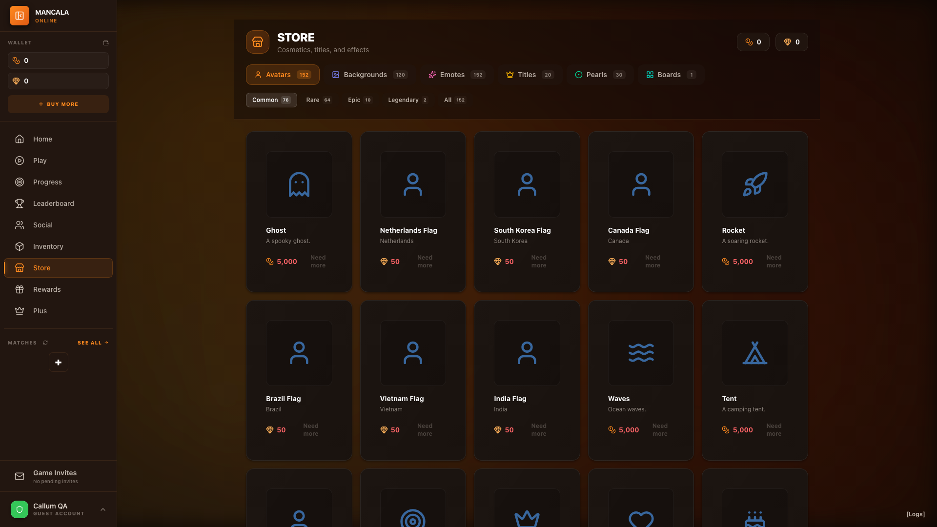The width and height of the screenshot is (937, 527).
Task: Refresh the matches list
Action: 45,343
